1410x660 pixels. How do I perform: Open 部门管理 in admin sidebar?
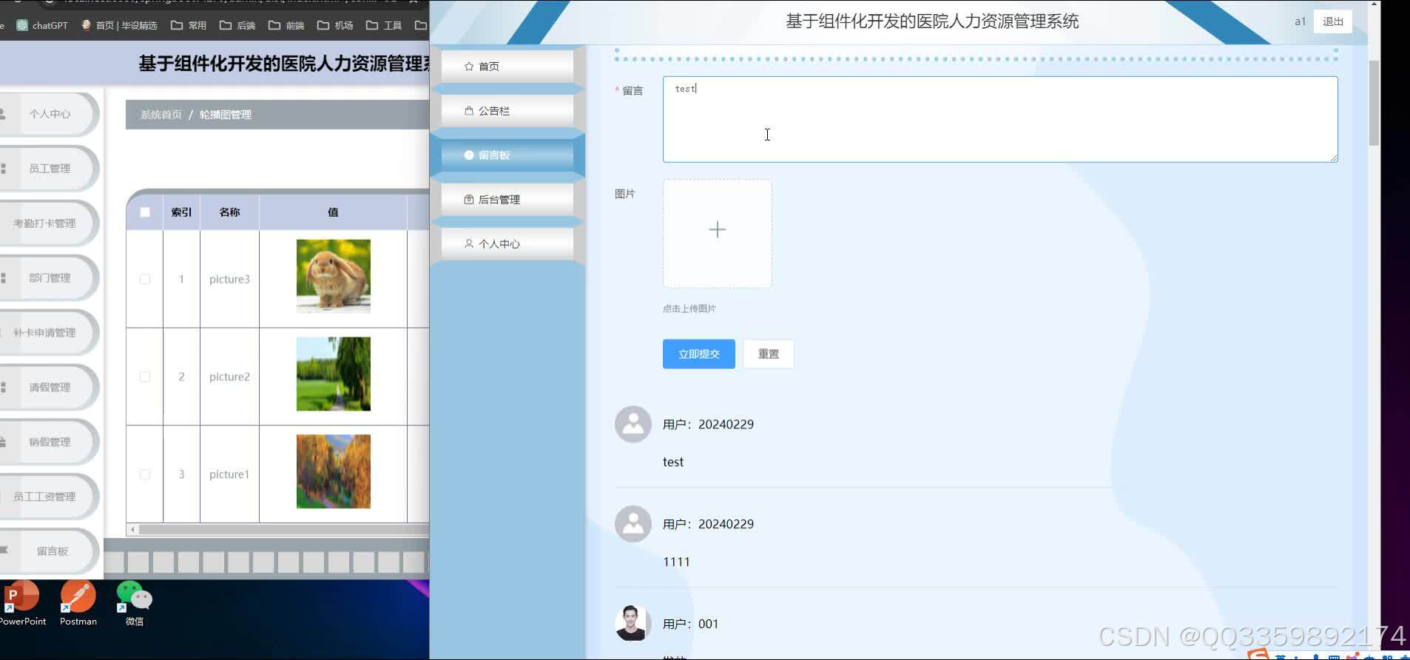pos(49,278)
